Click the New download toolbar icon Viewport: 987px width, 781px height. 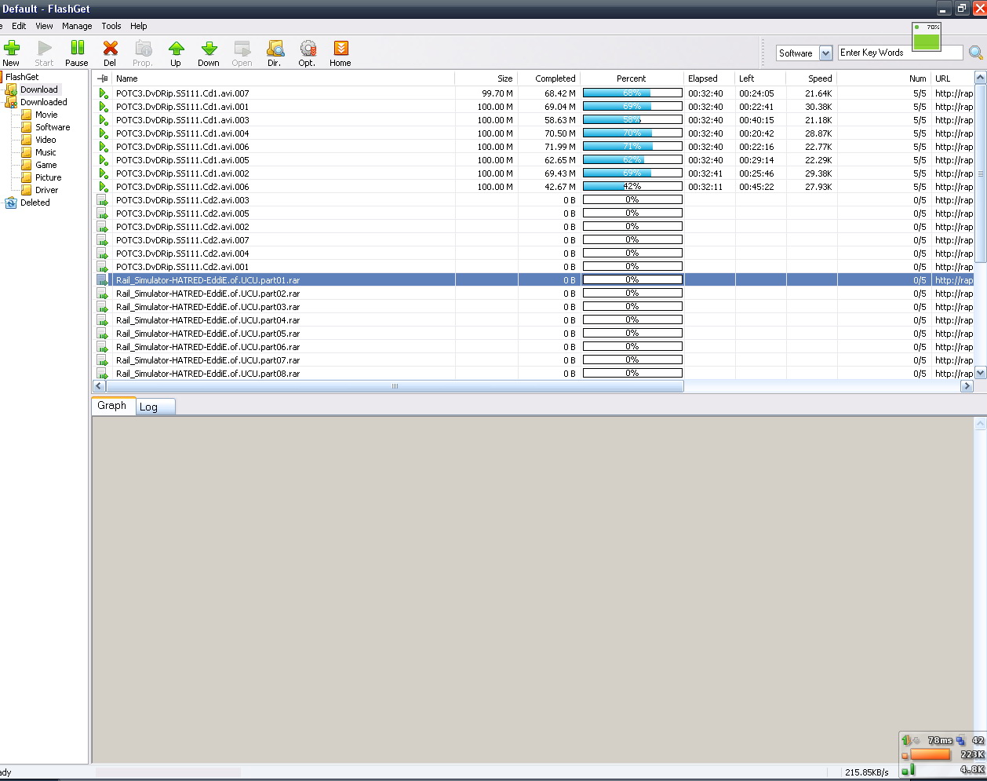tap(12, 49)
